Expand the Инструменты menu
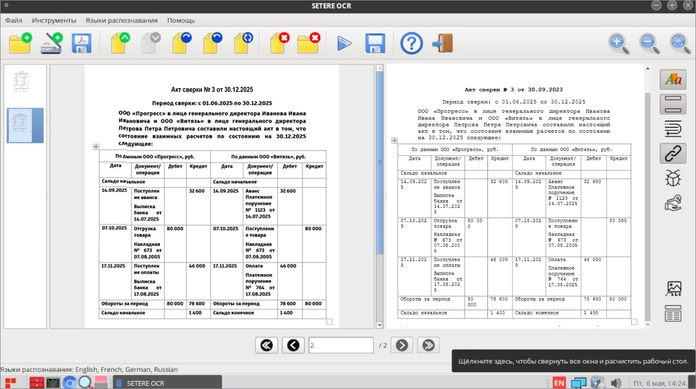 coord(54,20)
